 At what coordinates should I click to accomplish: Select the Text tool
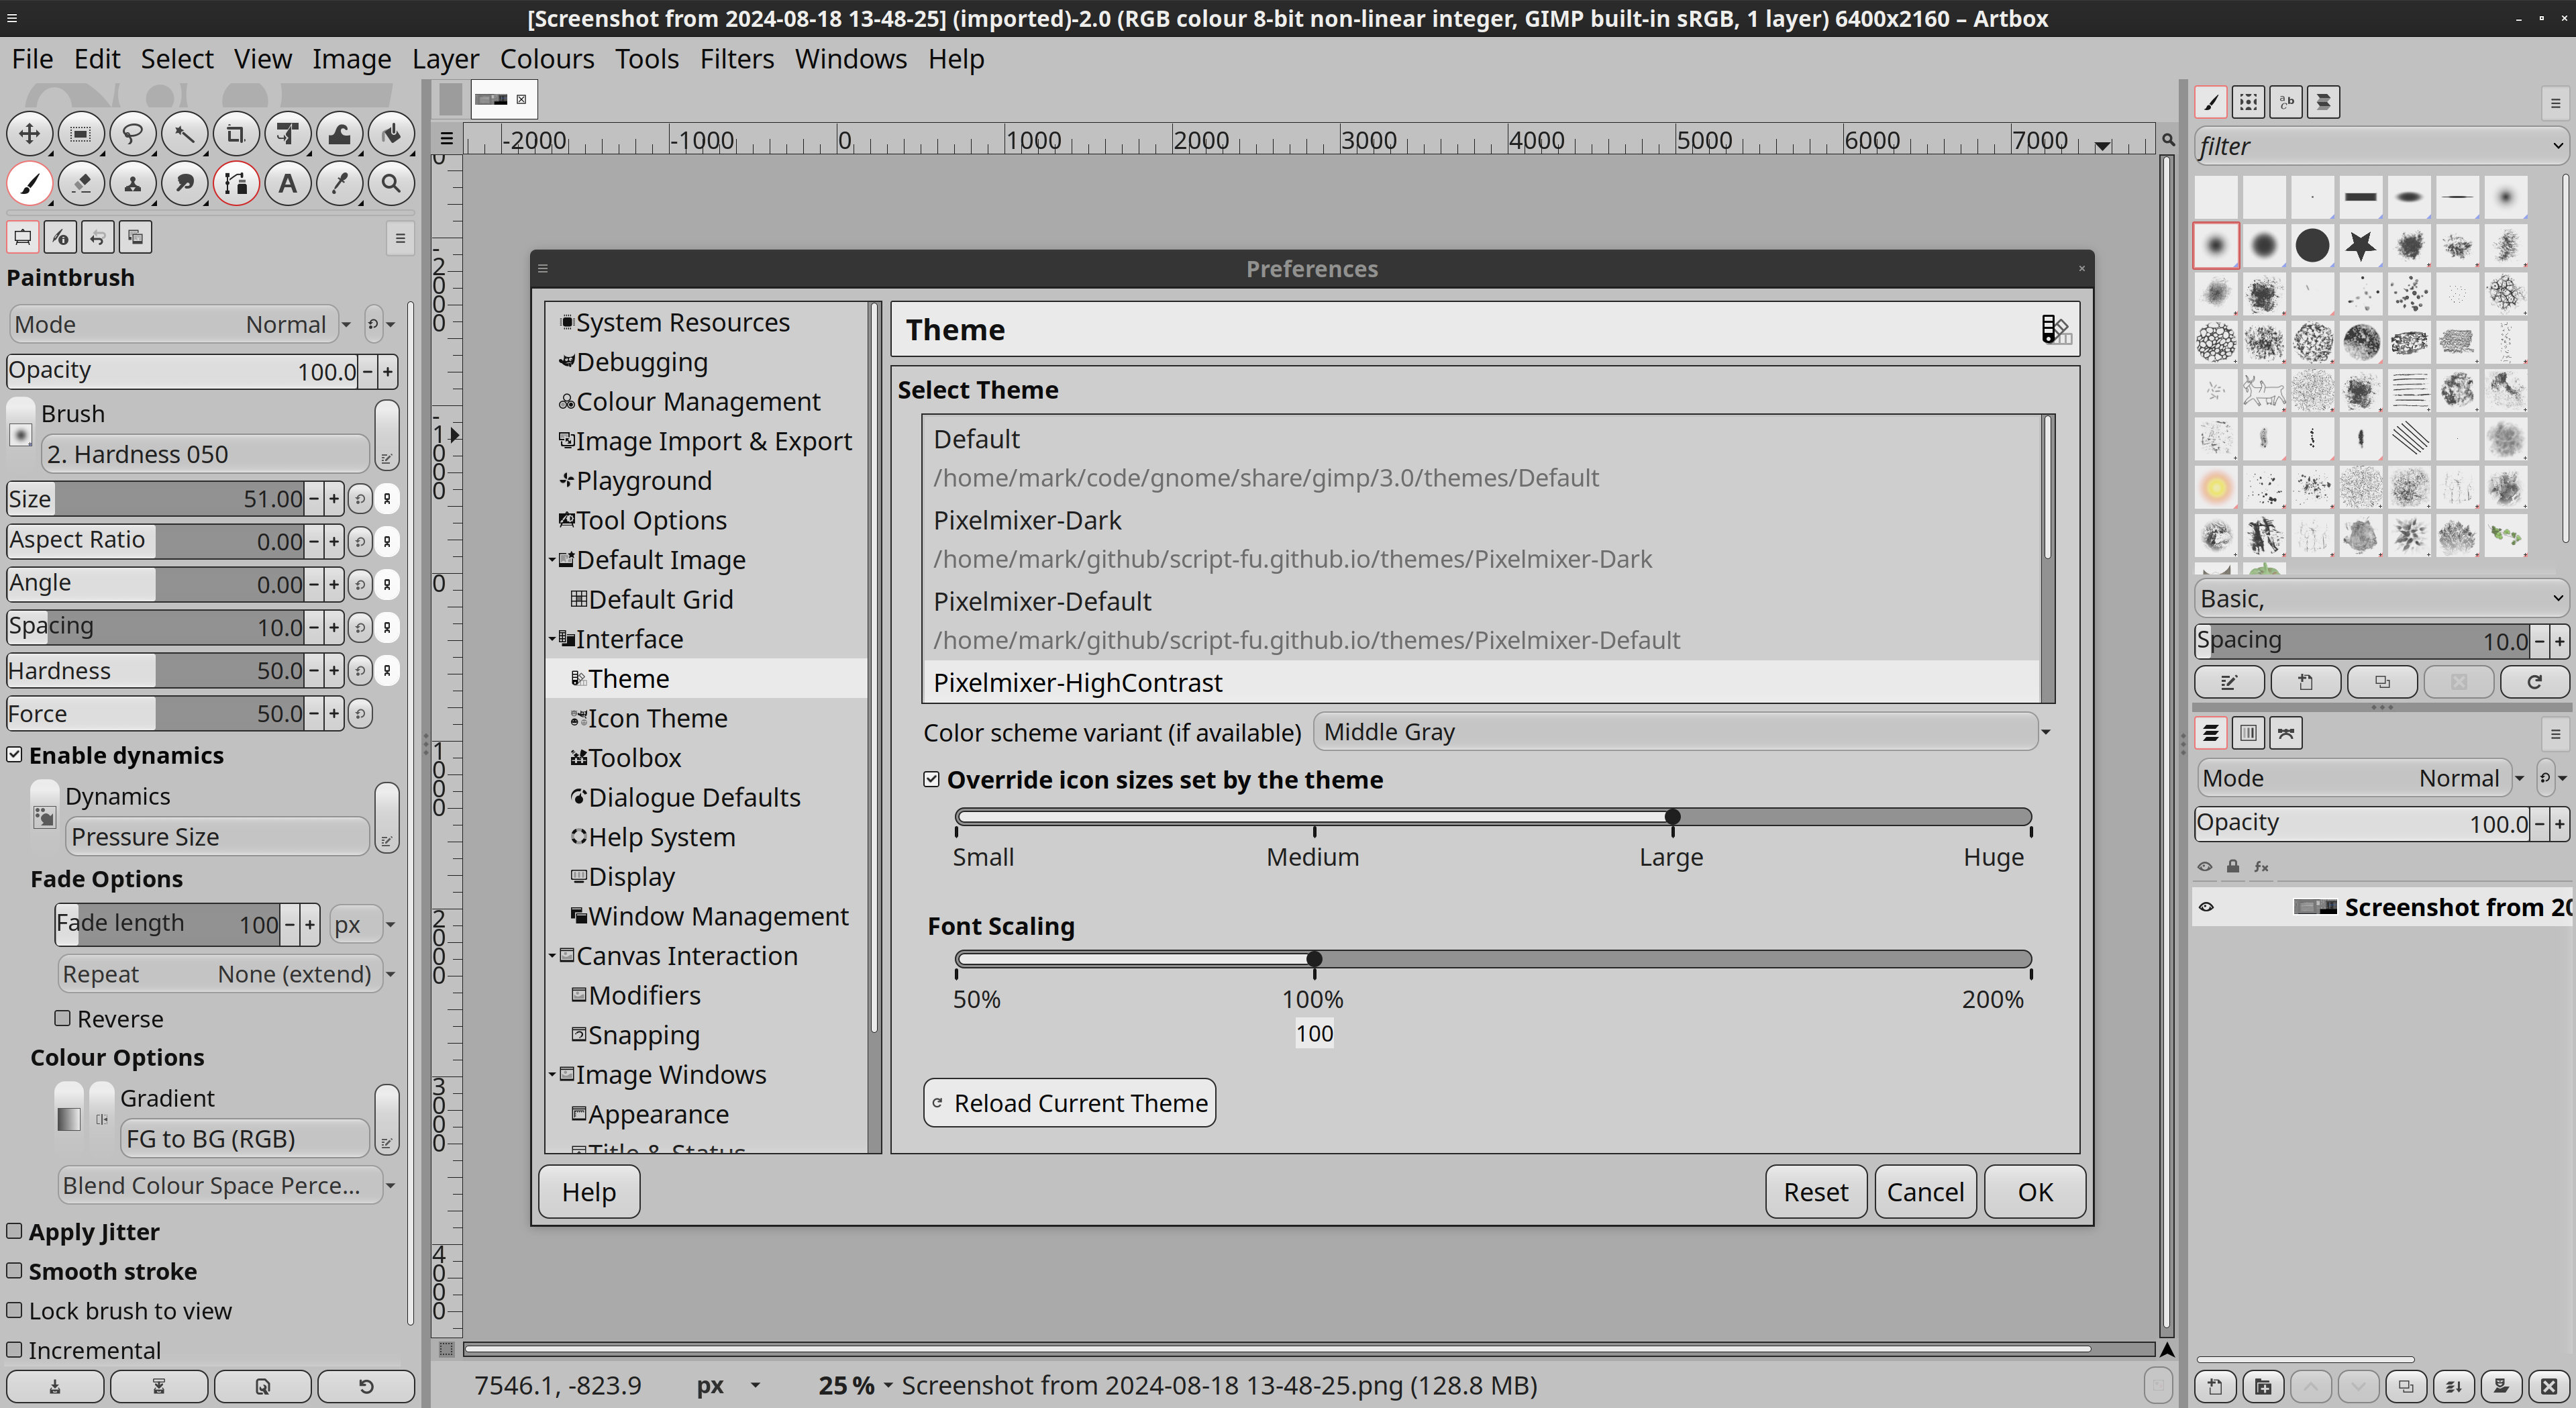coord(288,184)
